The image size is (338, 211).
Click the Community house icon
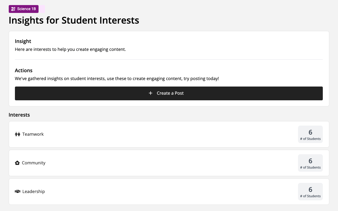17,163
